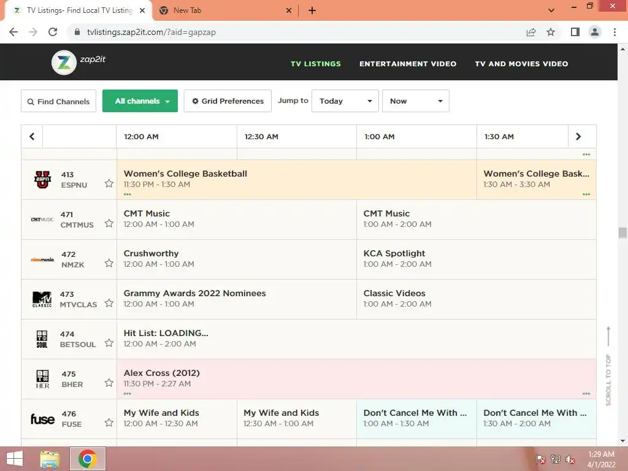Open File Explorer from taskbar

50,459
